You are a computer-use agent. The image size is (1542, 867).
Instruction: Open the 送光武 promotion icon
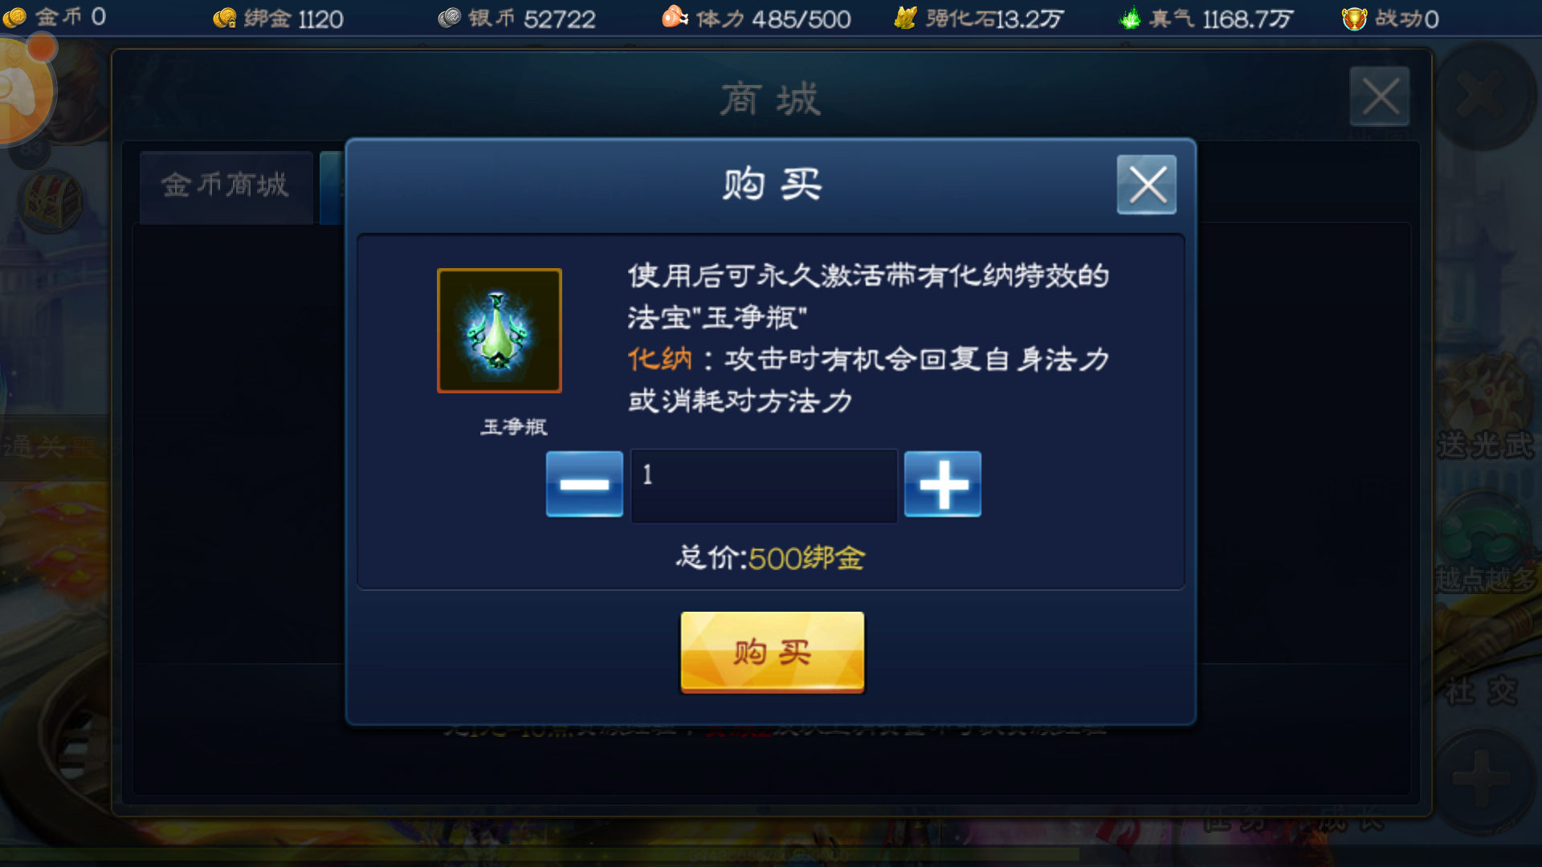[x=1484, y=409]
